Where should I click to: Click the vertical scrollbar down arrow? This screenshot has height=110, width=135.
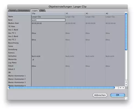click(x=126, y=85)
